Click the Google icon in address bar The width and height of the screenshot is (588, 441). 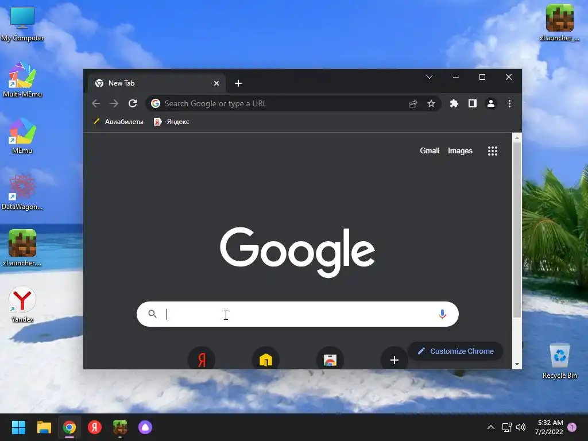[155, 103]
